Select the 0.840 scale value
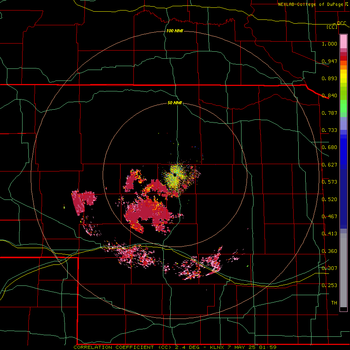The width and height of the screenshot is (350, 350). click(x=329, y=96)
